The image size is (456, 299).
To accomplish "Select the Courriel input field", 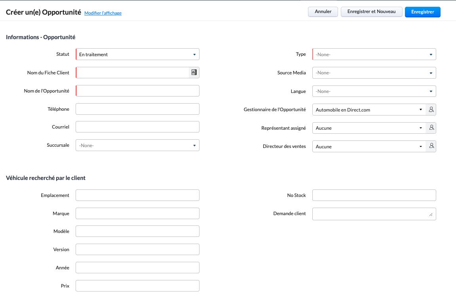I will pyautogui.click(x=138, y=127).
